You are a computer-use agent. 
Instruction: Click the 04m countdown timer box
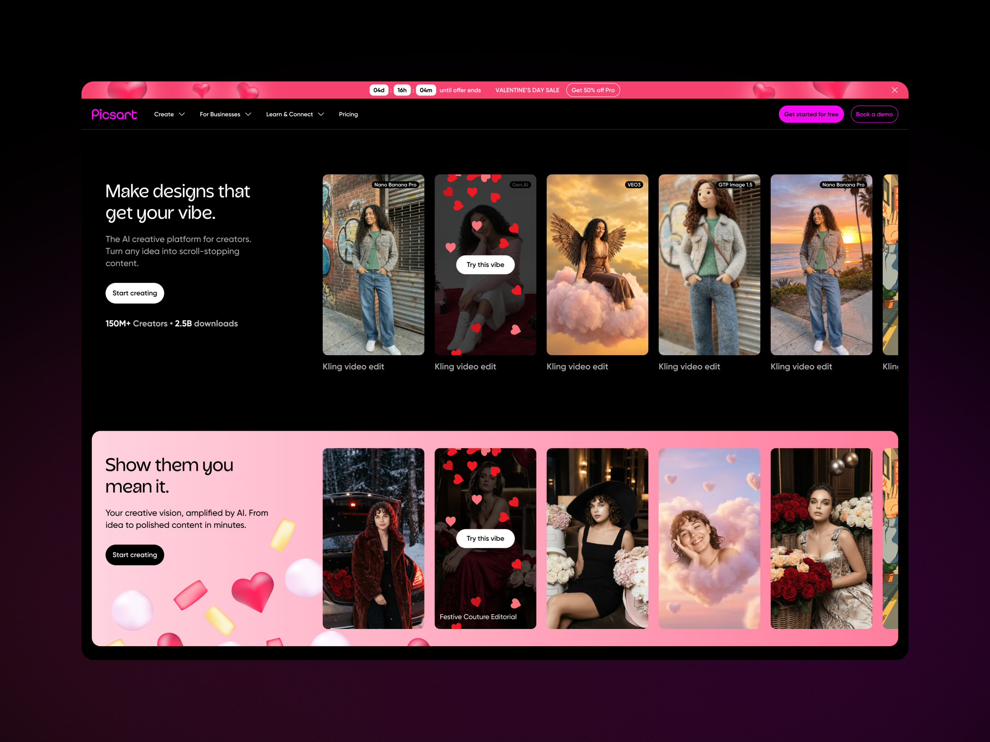point(426,90)
